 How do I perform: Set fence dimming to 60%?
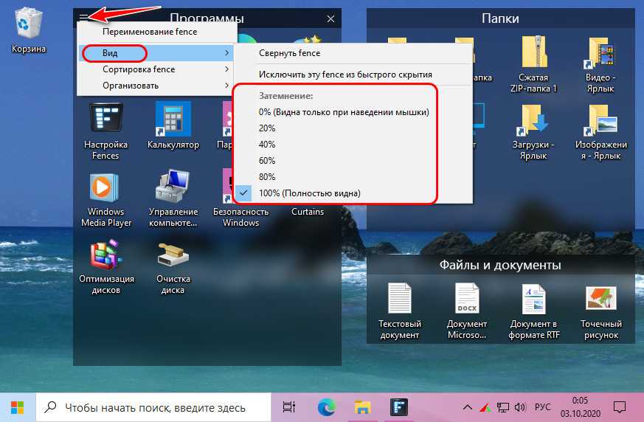[353, 161]
